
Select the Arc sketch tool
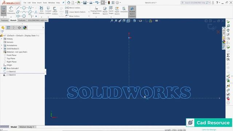click(x=24, y=12)
